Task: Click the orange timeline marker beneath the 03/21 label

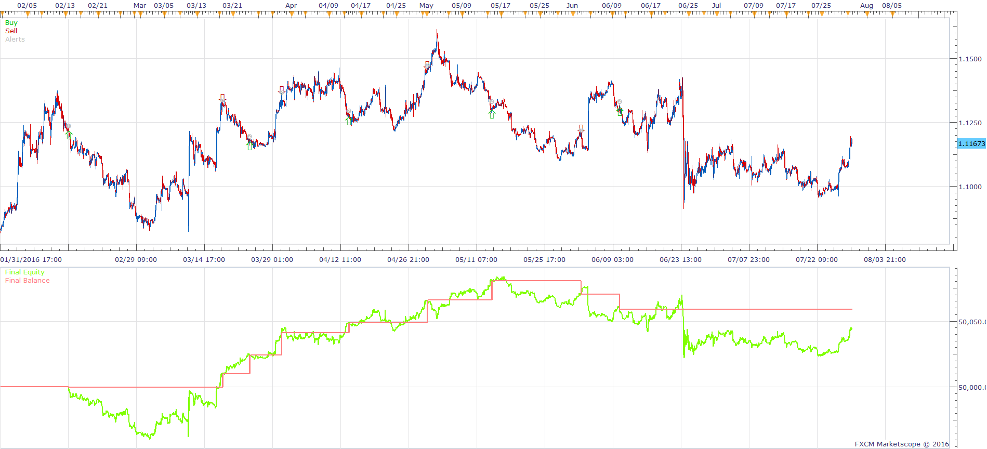Action: (x=232, y=15)
